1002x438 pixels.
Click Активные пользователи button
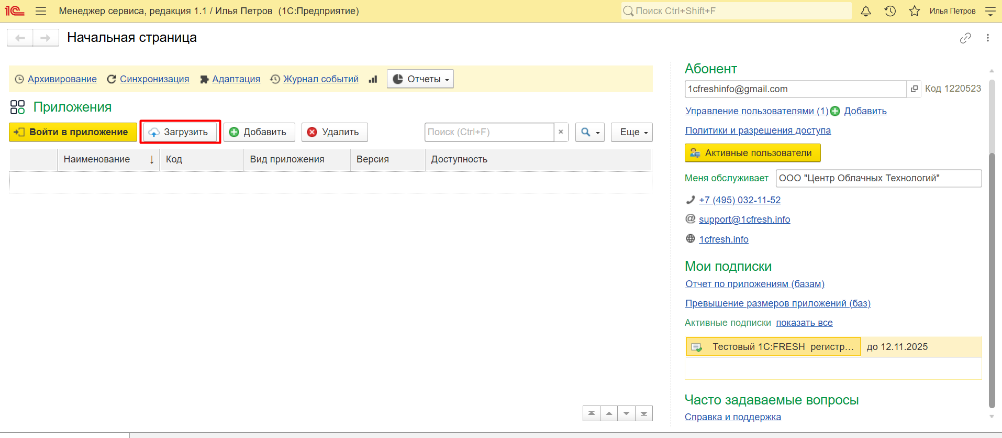click(752, 153)
